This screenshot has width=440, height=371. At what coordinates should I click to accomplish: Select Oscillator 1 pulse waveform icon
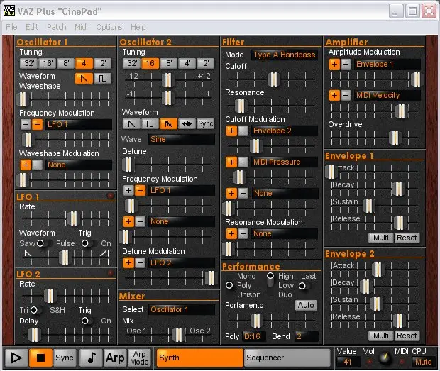102,78
